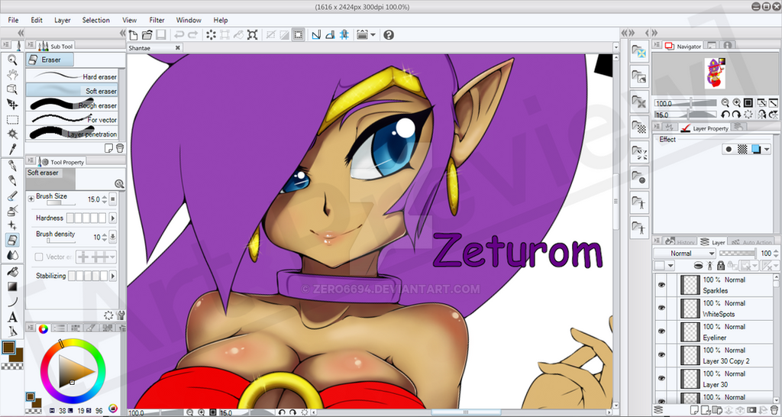Click the Eraser sub tool group button

(x=50, y=60)
